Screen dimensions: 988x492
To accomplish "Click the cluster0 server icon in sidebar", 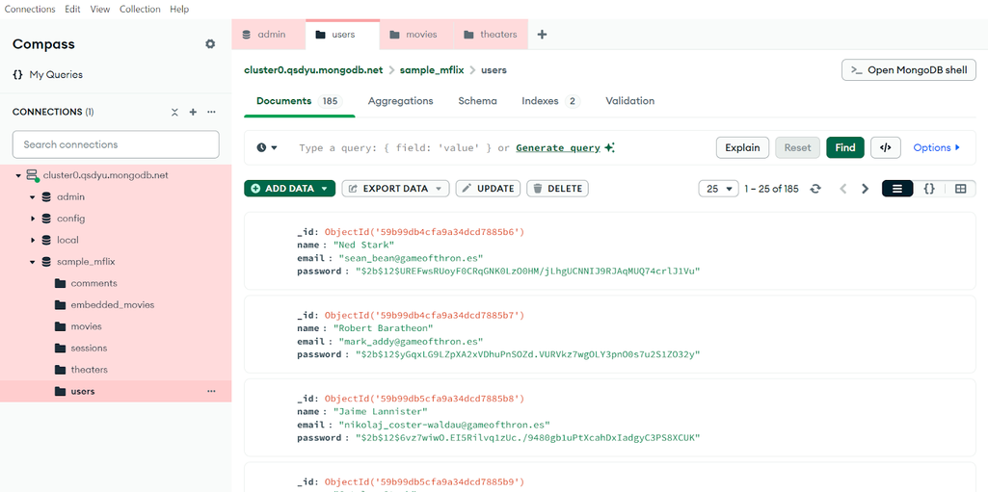I will [x=32, y=176].
